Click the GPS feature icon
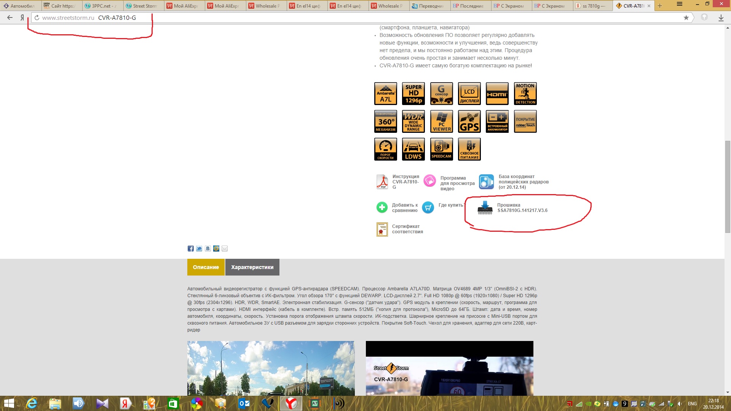The width and height of the screenshot is (731, 411). coord(469,121)
